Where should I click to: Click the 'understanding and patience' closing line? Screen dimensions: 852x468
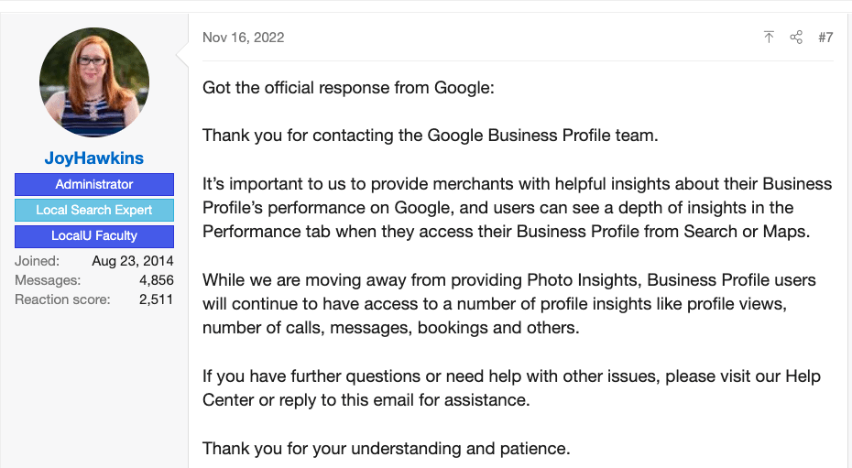tap(387, 449)
